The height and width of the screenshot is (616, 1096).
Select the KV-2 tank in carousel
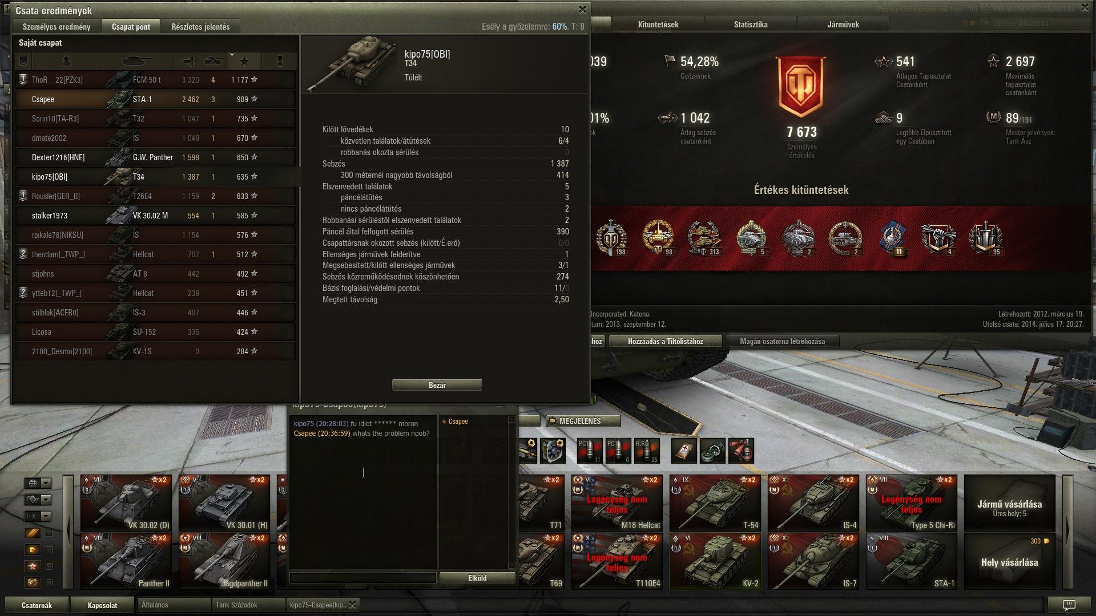coord(715,561)
